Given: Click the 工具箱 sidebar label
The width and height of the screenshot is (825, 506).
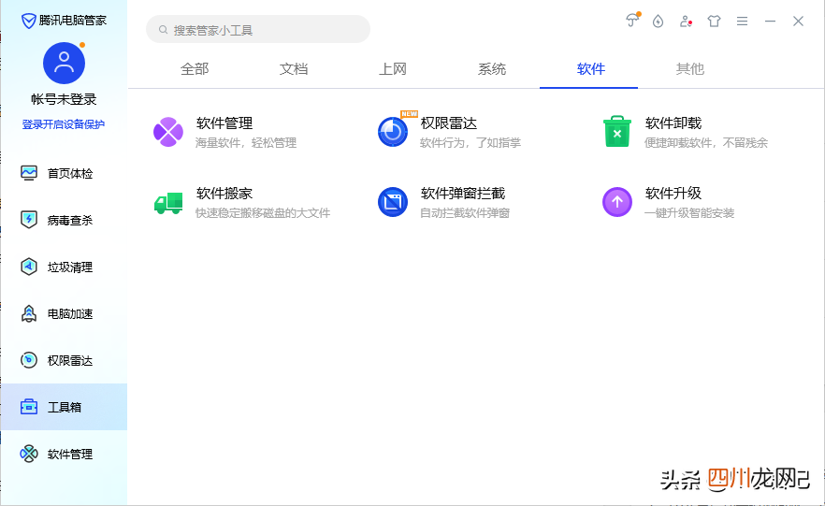Looking at the screenshot, I should 65,407.
